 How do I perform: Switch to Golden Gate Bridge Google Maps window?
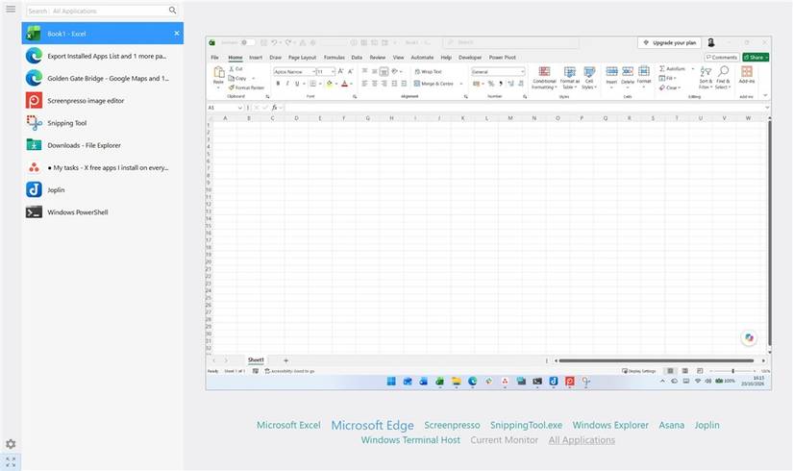[103, 78]
